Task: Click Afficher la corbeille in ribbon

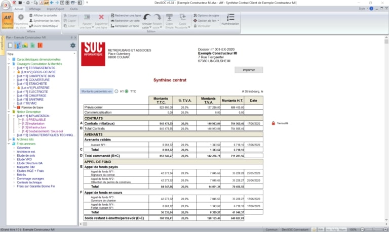Action: 45,15
